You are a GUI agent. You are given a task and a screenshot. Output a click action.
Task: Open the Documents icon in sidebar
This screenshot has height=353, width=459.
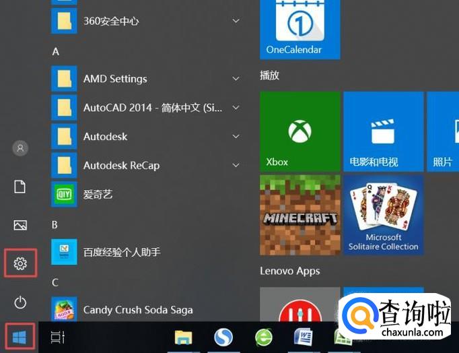pos(20,187)
